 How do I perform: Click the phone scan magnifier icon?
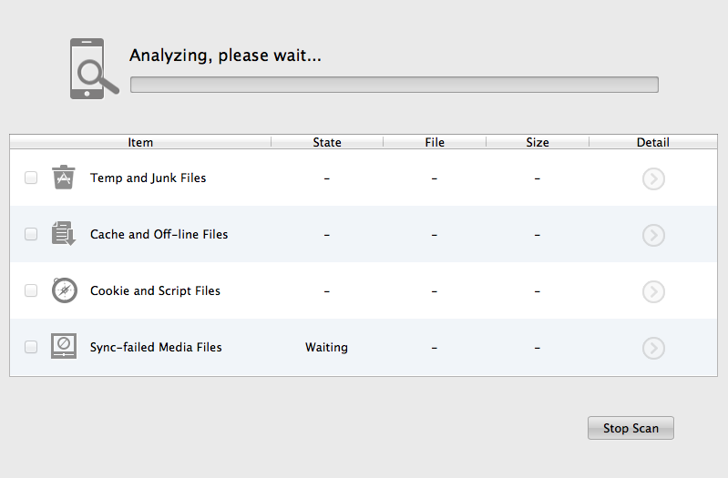tap(94, 68)
